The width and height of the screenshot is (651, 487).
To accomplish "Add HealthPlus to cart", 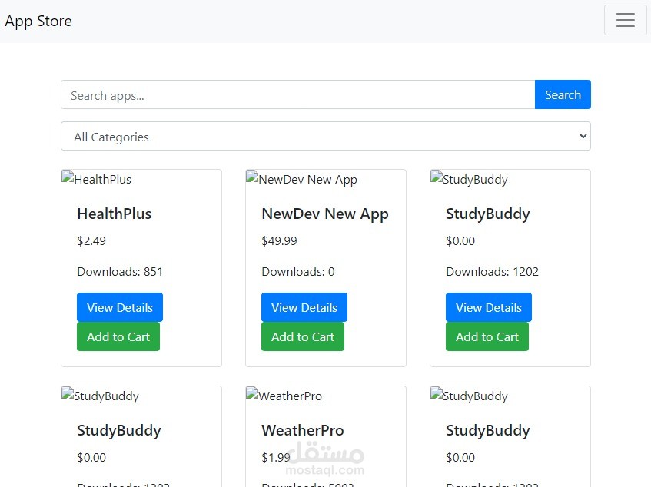I will 118,336.
